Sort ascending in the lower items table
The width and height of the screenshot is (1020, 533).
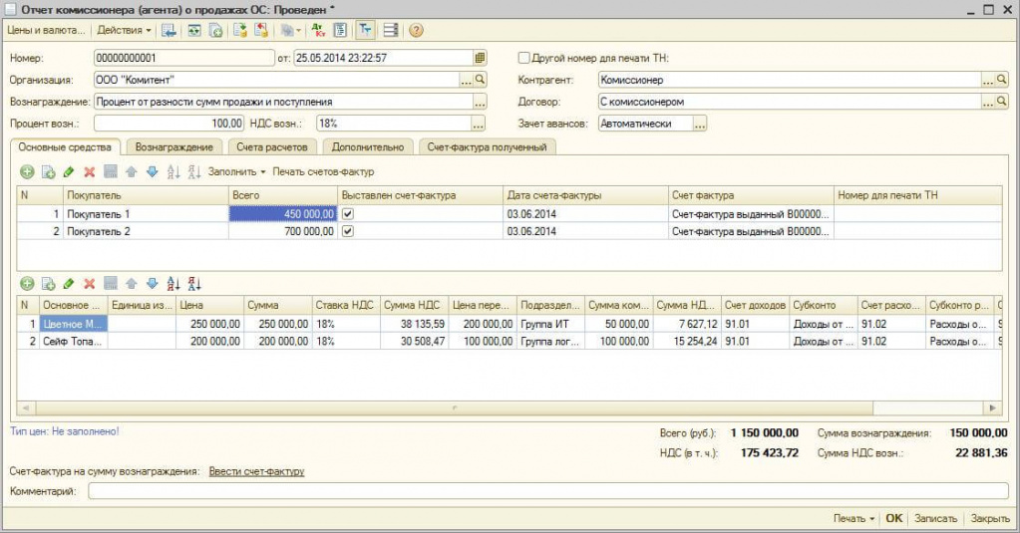(x=173, y=284)
